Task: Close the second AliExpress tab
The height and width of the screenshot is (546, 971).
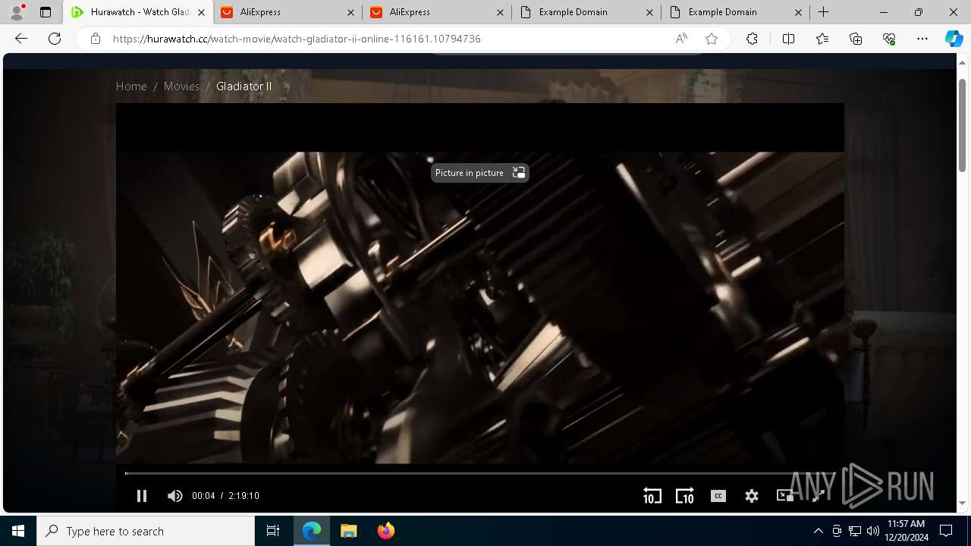Action: coord(500,12)
